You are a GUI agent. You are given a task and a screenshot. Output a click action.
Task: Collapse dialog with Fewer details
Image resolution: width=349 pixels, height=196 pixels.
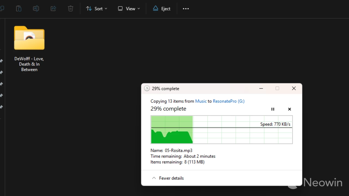[x=168, y=178]
